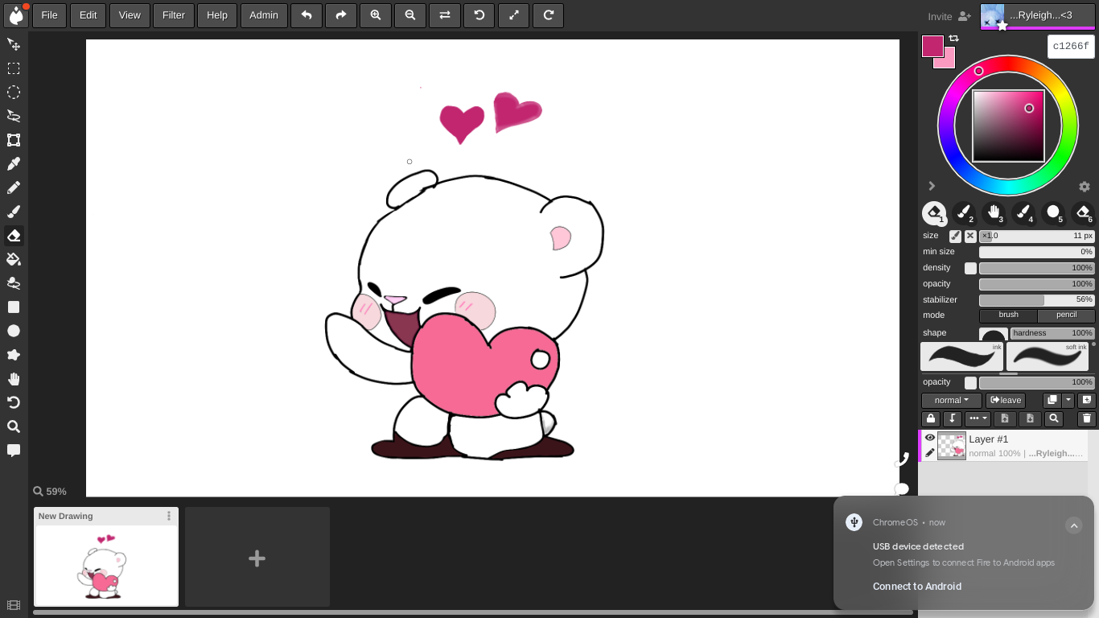The width and height of the screenshot is (1099, 618).
Task: Switch mode to brush
Action: click(1008, 315)
